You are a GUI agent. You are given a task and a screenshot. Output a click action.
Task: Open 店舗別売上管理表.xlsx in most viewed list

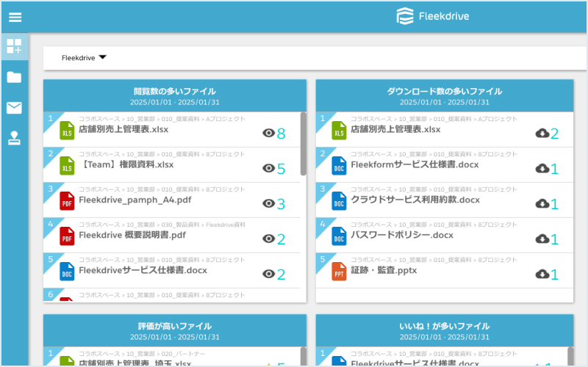click(123, 130)
